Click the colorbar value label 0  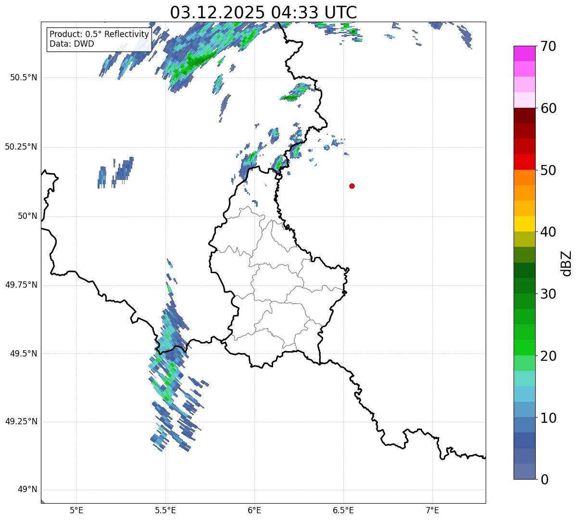[544, 479]
